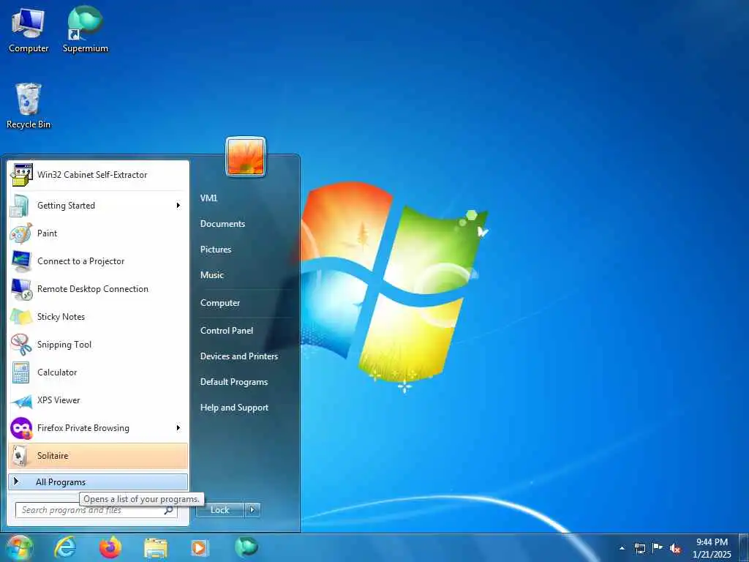
Task: Open the Recycle Bin desktop icon
Action: click(29, 106)
